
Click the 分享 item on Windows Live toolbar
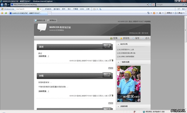[88, 9]
